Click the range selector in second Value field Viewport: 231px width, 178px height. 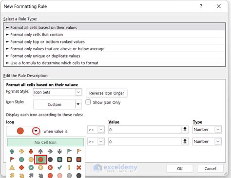coord(185,141)
